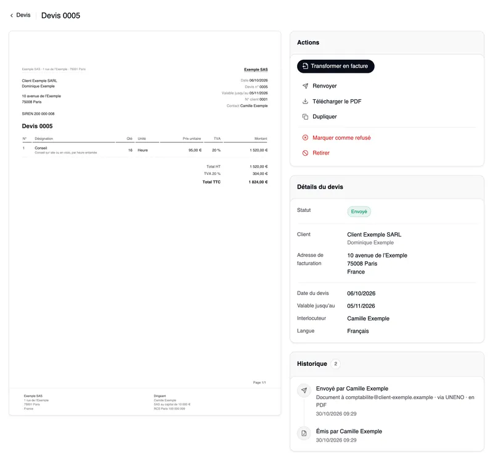Select the Valable jusqu'au value 05/11/2026
The image size is (493, 454).
coord(361,306)
